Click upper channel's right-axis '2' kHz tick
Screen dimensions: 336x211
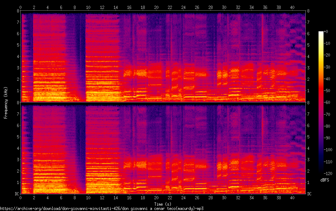pyautogui.click(x=309, y=79)
